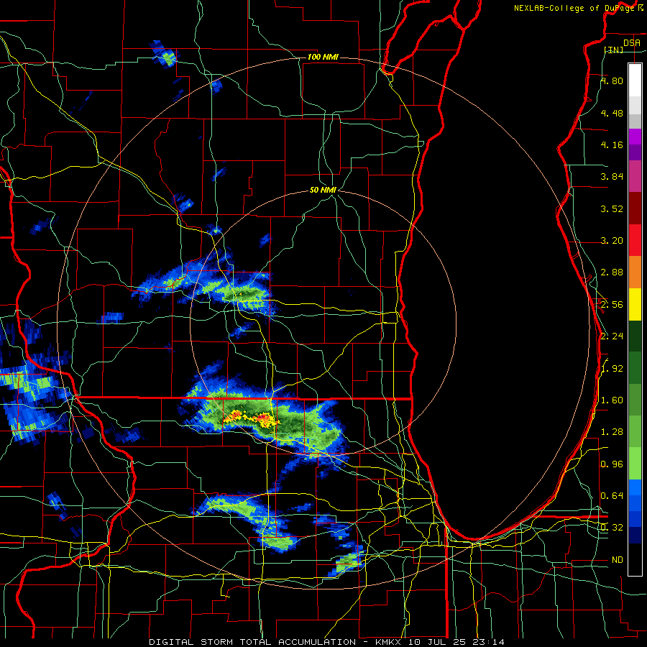Select the bright red swatch beside 3.20
This screenshot has width=647, height=647.
click(635, 240)
